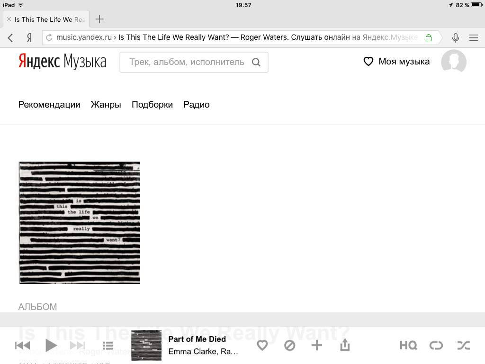The image size is (485, 364).
Task: Open the playback queue list
Action: (x=108, y=346)
